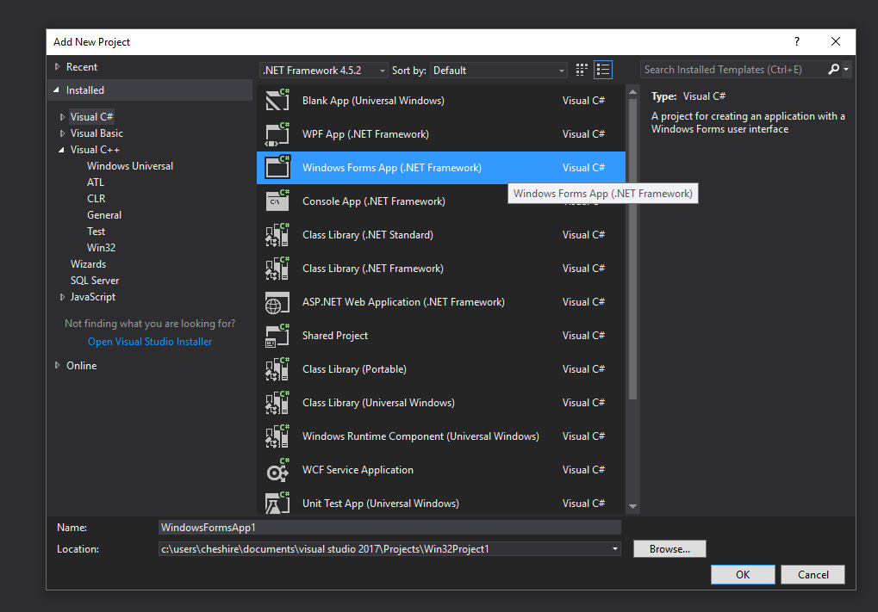Open the Sort by Default dropdown
The height and width of the screenshot is (612, 878).
click(498, 69)
